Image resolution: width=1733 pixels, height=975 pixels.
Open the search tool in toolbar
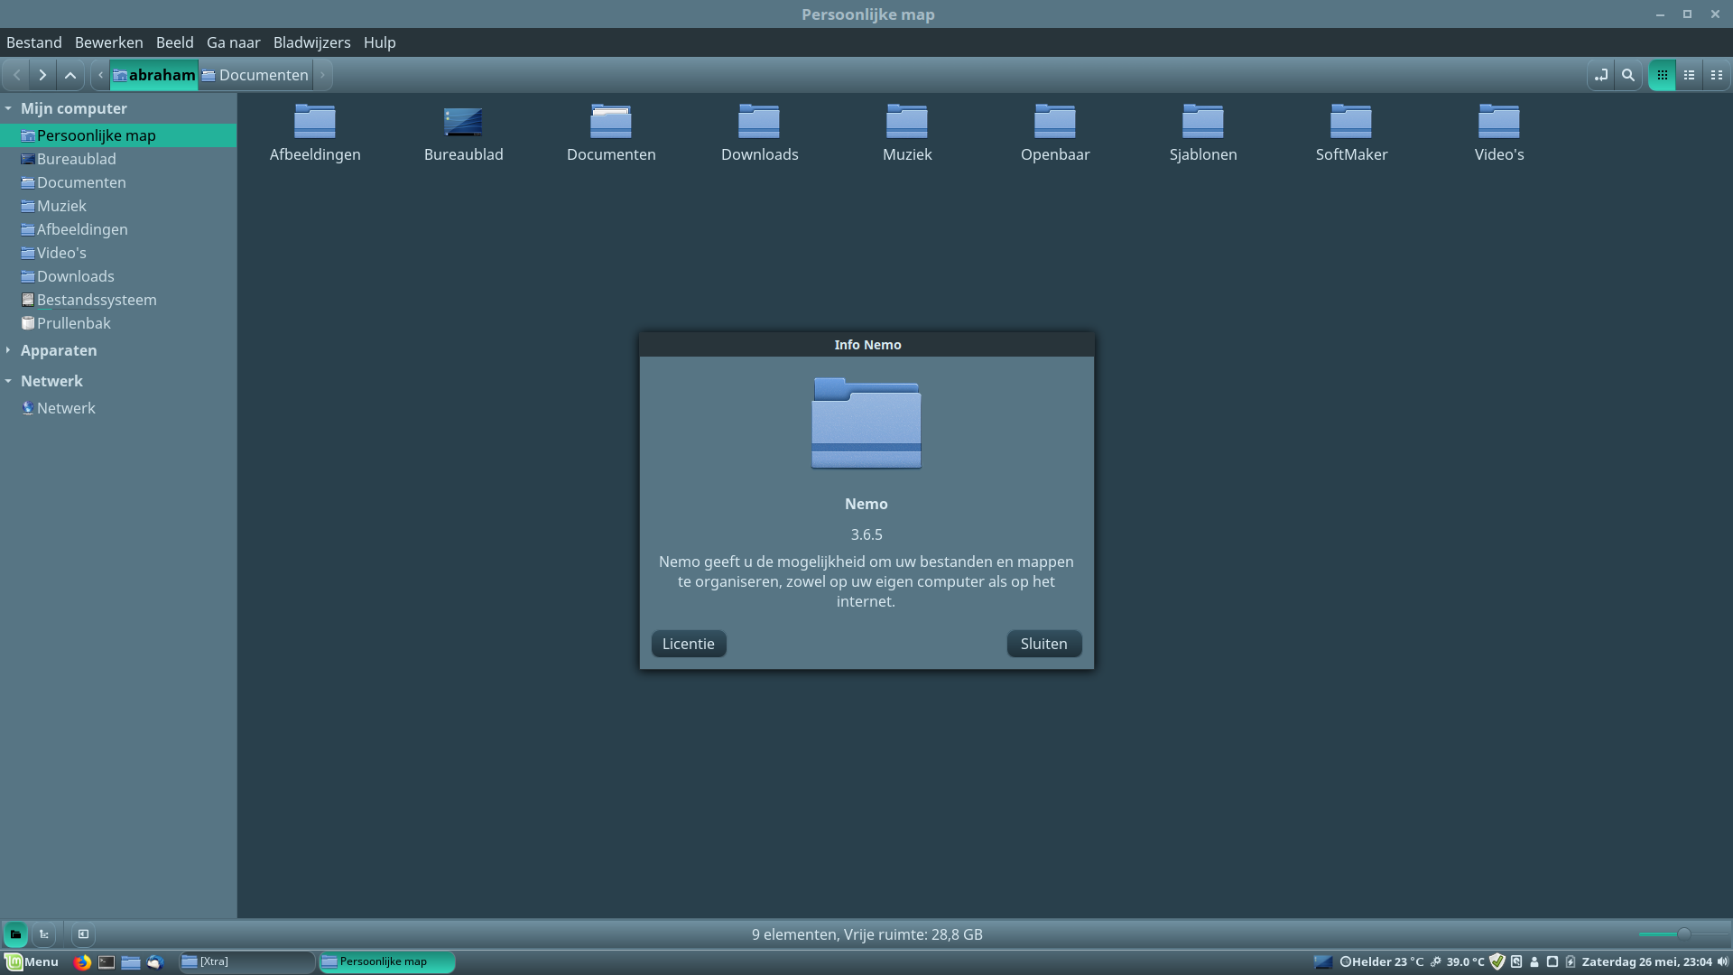[1628, 75]
